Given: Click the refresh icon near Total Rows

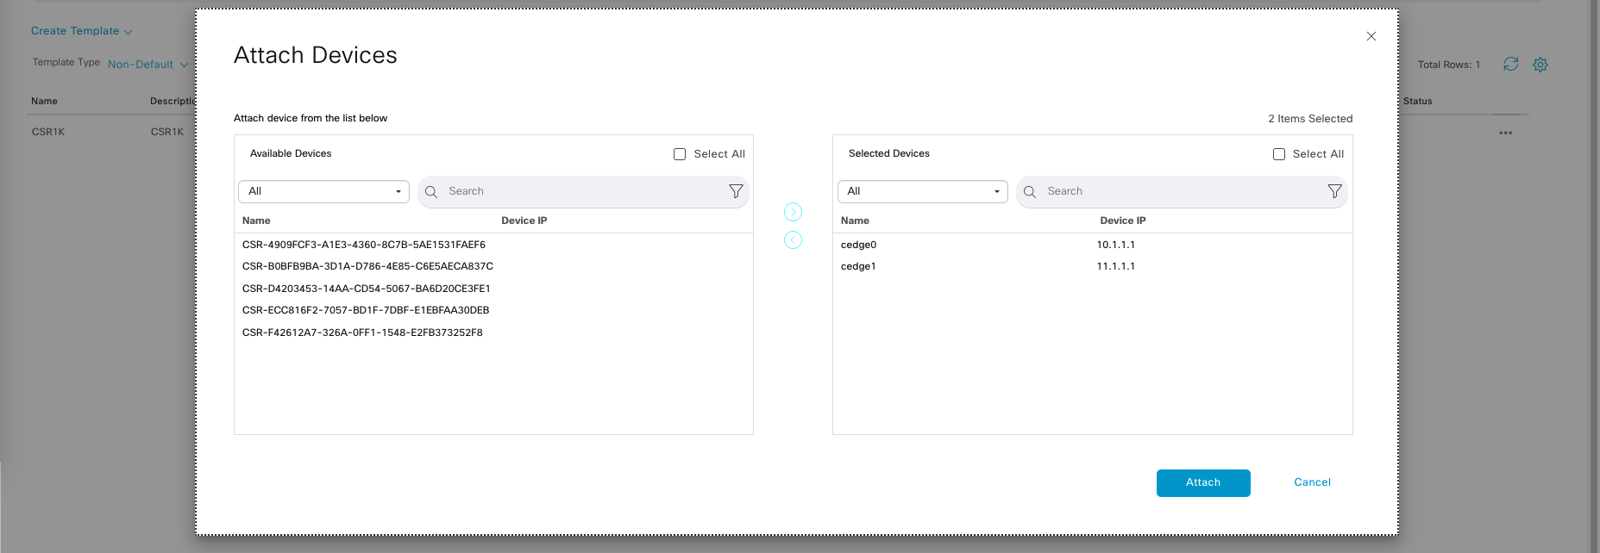Looking at the screenshot, I should click(x=1510, y=65).
